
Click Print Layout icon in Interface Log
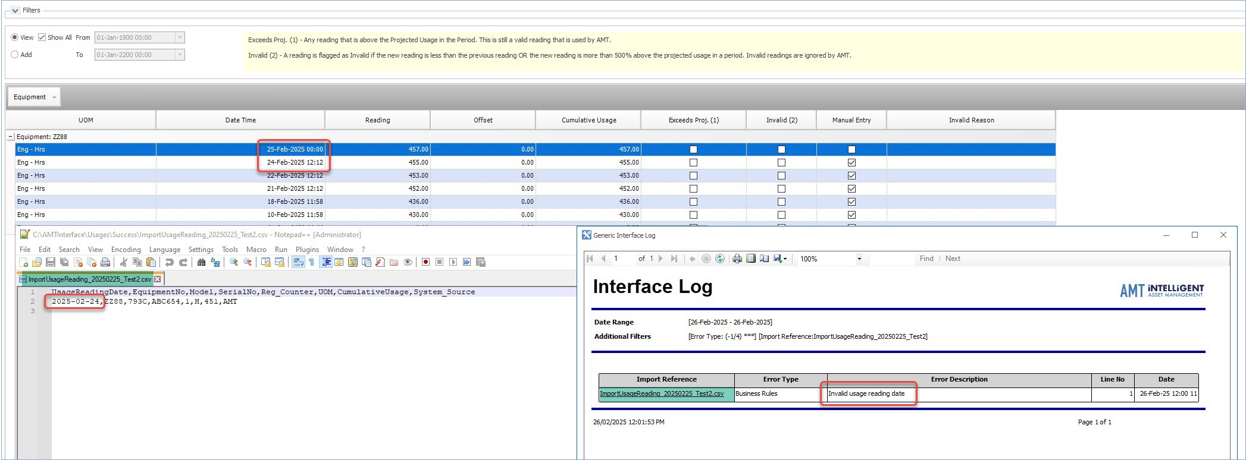tap(751, 259)
